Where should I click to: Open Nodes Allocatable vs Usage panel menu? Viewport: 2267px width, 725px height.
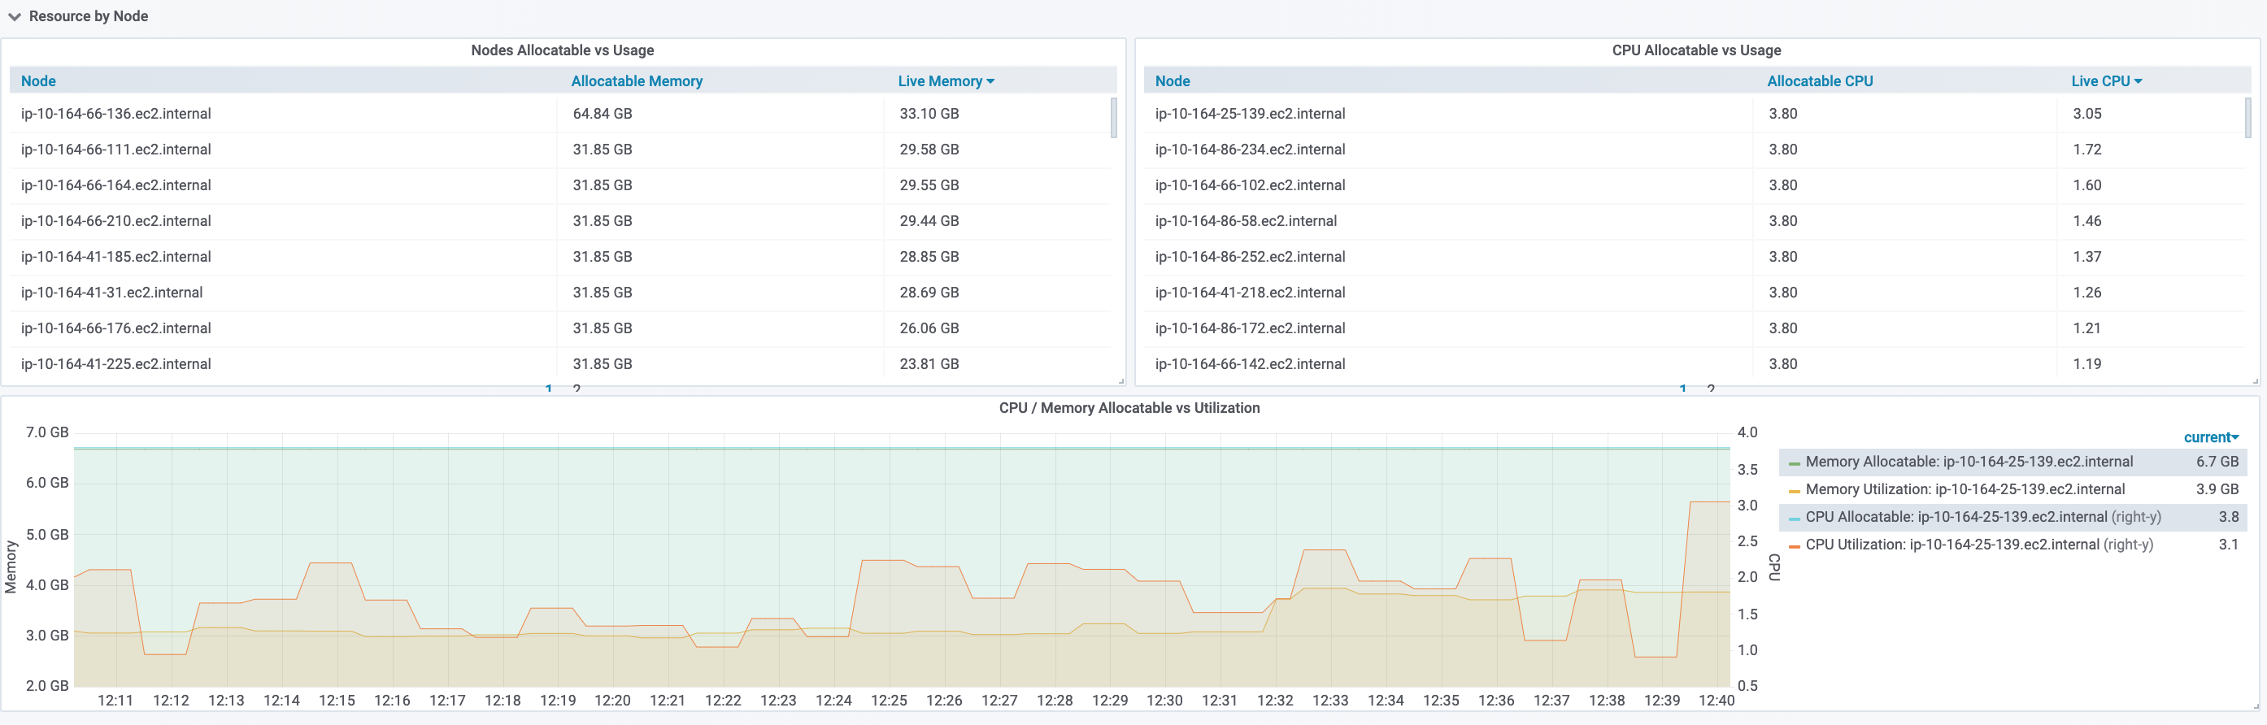point(563,50)
